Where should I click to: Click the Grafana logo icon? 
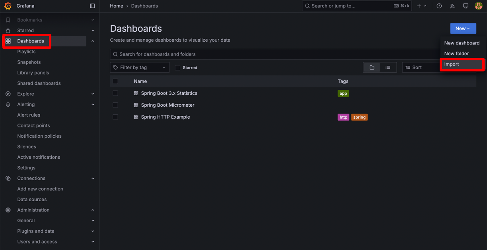(8, 6)
